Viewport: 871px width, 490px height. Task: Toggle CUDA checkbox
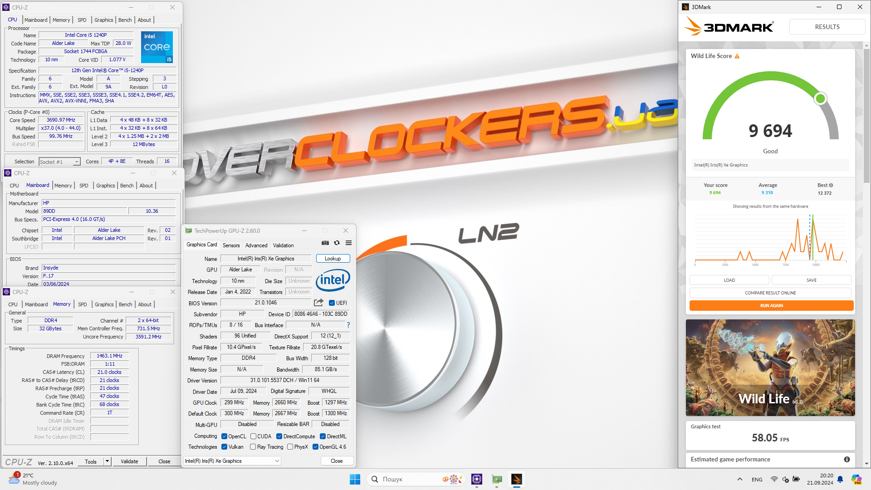[253, 436]
